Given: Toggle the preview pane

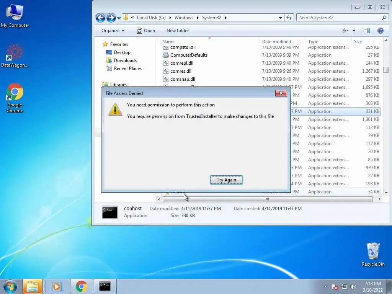Looking at the screenshot, I should click(366, 31).
